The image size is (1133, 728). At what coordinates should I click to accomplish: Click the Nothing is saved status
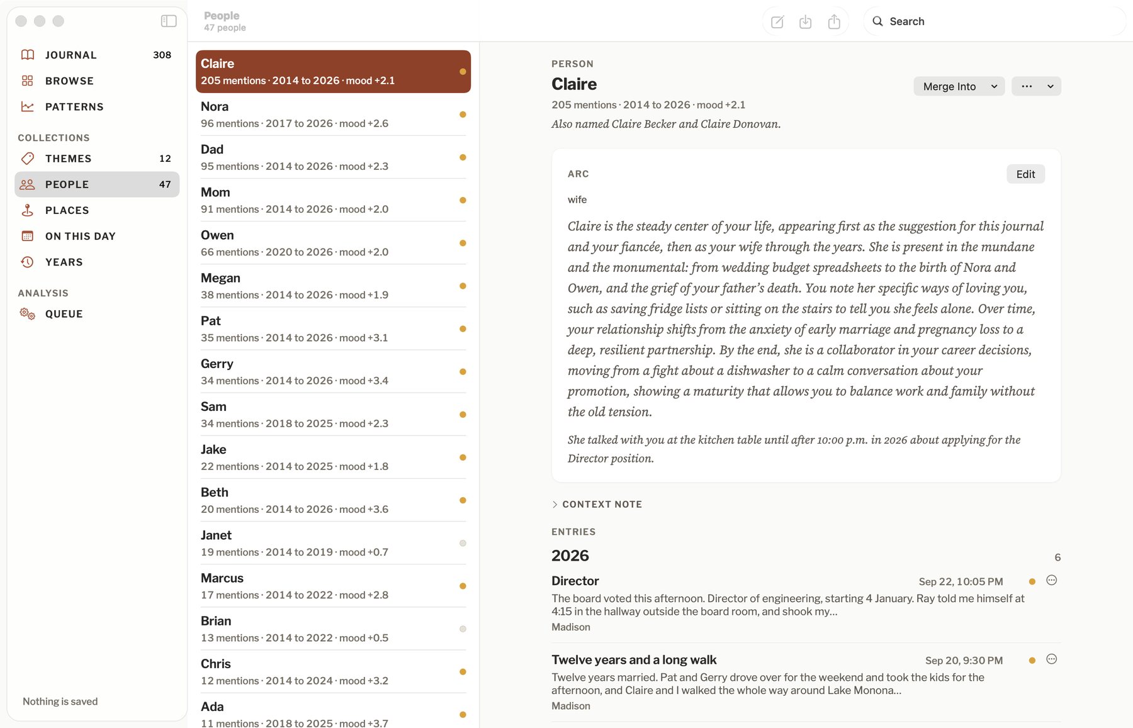coord(60,702)
